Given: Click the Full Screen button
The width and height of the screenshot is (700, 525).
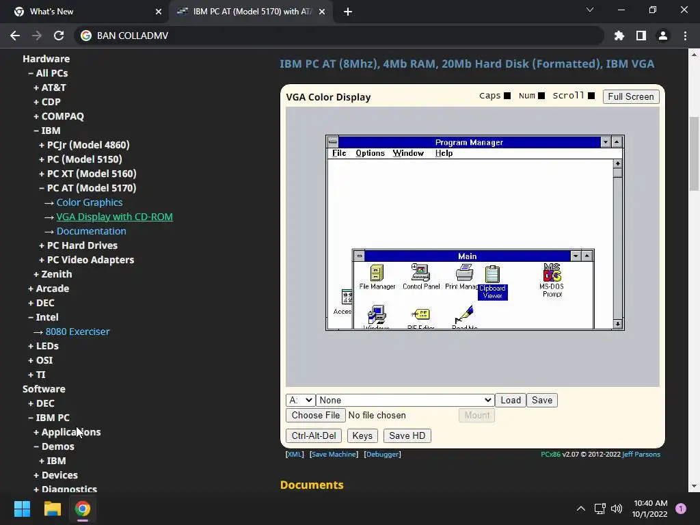Looking at the screenshot, I should click(x=631, y=96).
